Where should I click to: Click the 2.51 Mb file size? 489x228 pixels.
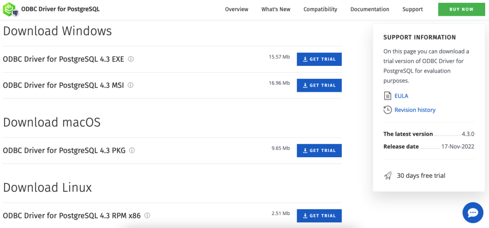tap(281, 213)
